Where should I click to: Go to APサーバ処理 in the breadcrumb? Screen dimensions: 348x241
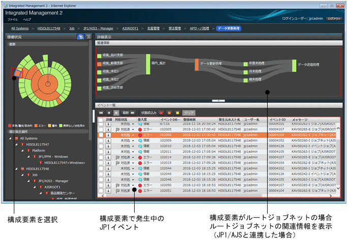199,28
